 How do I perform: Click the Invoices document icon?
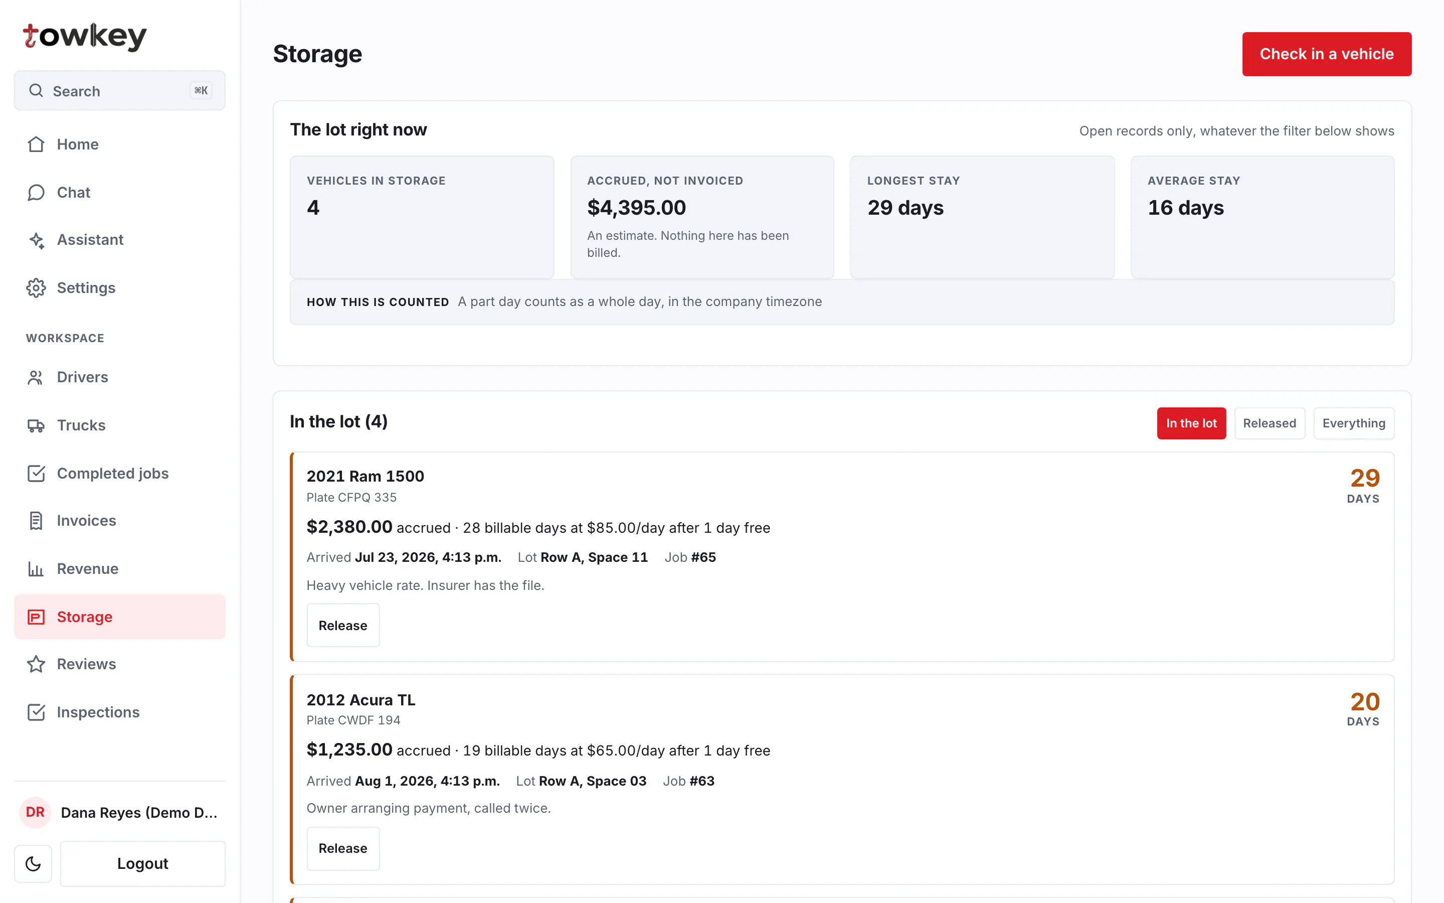pyautogui.click(x=36, y=521)
